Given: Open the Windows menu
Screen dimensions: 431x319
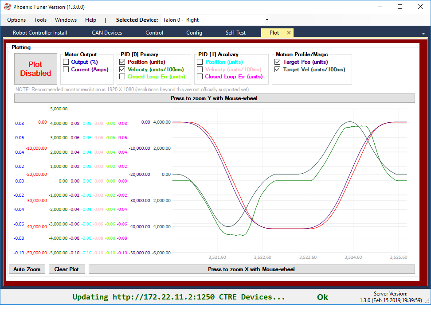Looking at the screenshot, I should (66, 20).
